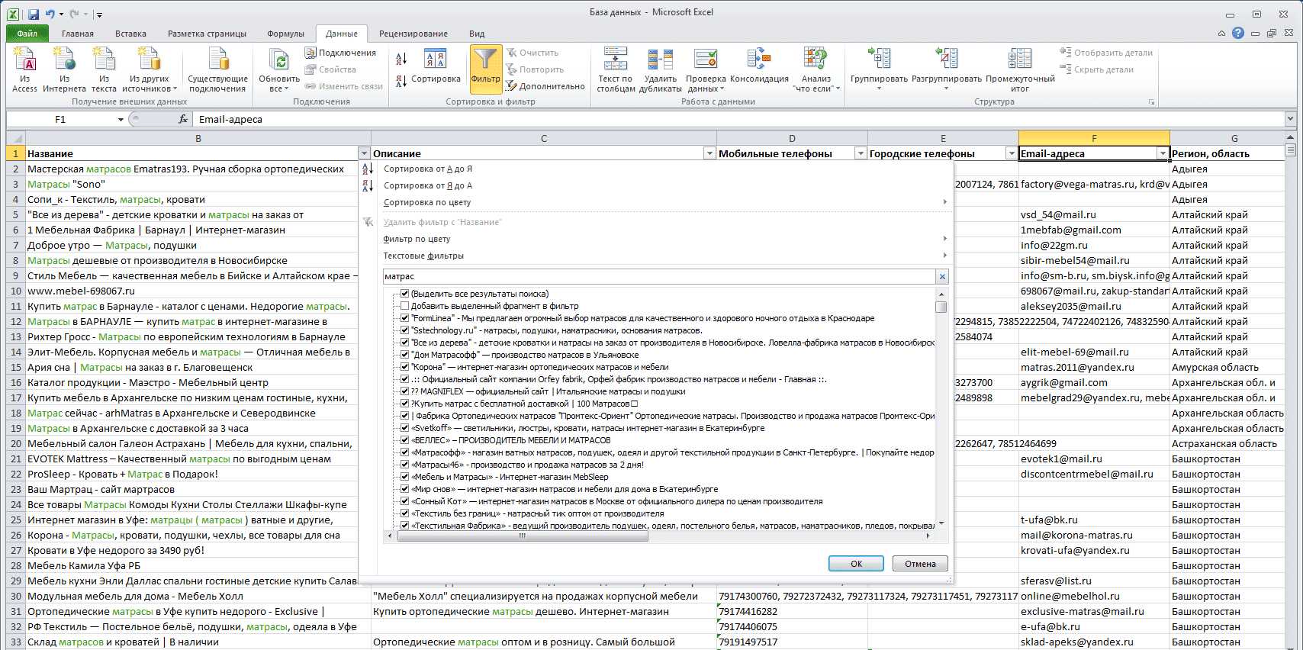Expand the formula bar
The image size is (1303, 650).
[1290, 119]
